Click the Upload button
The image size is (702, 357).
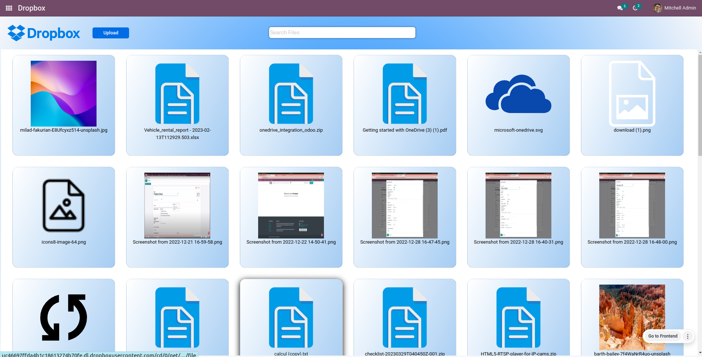pyautogui.click(x=111, y=33)
